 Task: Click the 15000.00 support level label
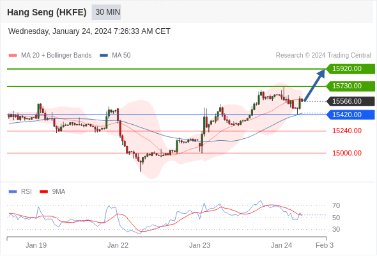click(347, 153)
